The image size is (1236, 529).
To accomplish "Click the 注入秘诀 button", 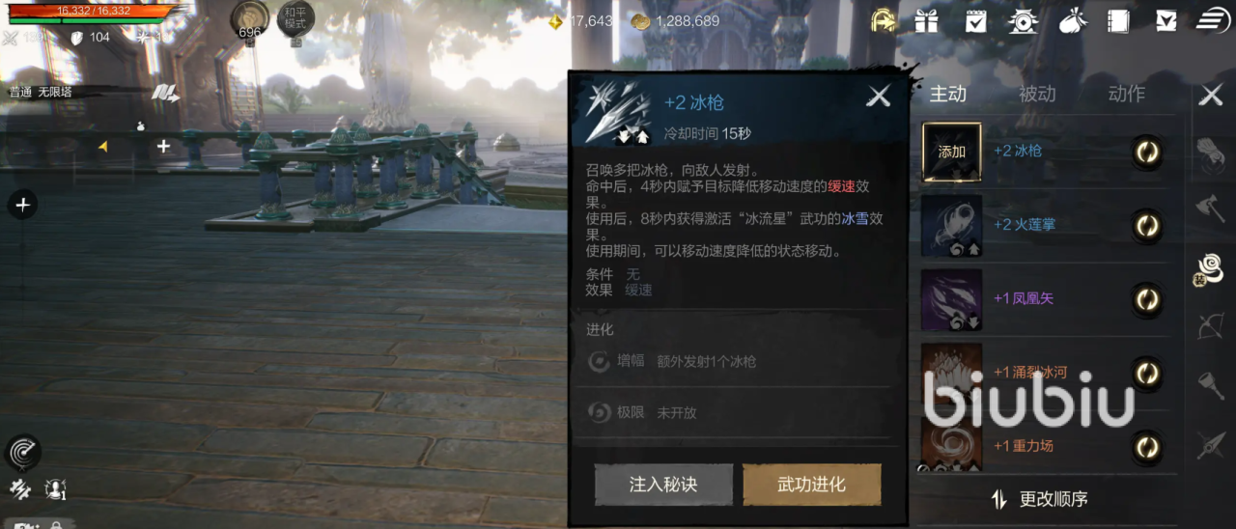I will [x=663, y=485].
